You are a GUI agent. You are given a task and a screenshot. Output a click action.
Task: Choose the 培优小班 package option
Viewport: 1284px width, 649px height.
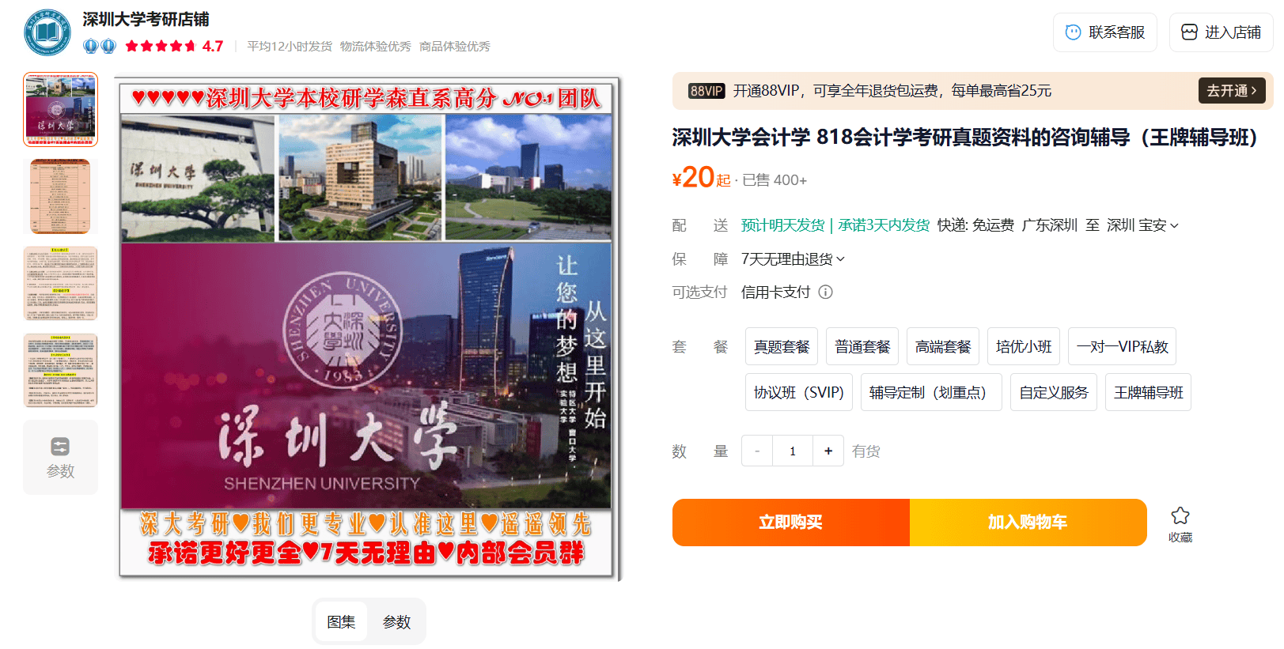(x=1024, y=346)
